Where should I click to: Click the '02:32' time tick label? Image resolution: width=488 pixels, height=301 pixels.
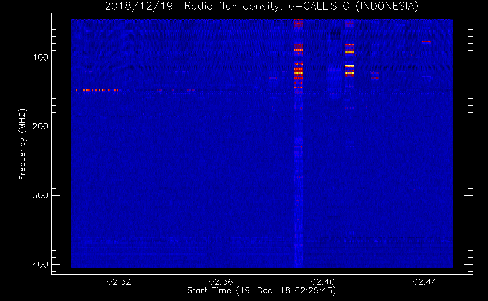point(119,282)
